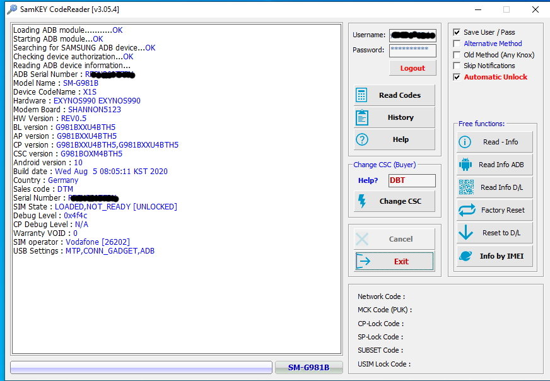This screenshot has height=381, width=550.
Task: Click the USIM Lock Code label
Action: 384,364
